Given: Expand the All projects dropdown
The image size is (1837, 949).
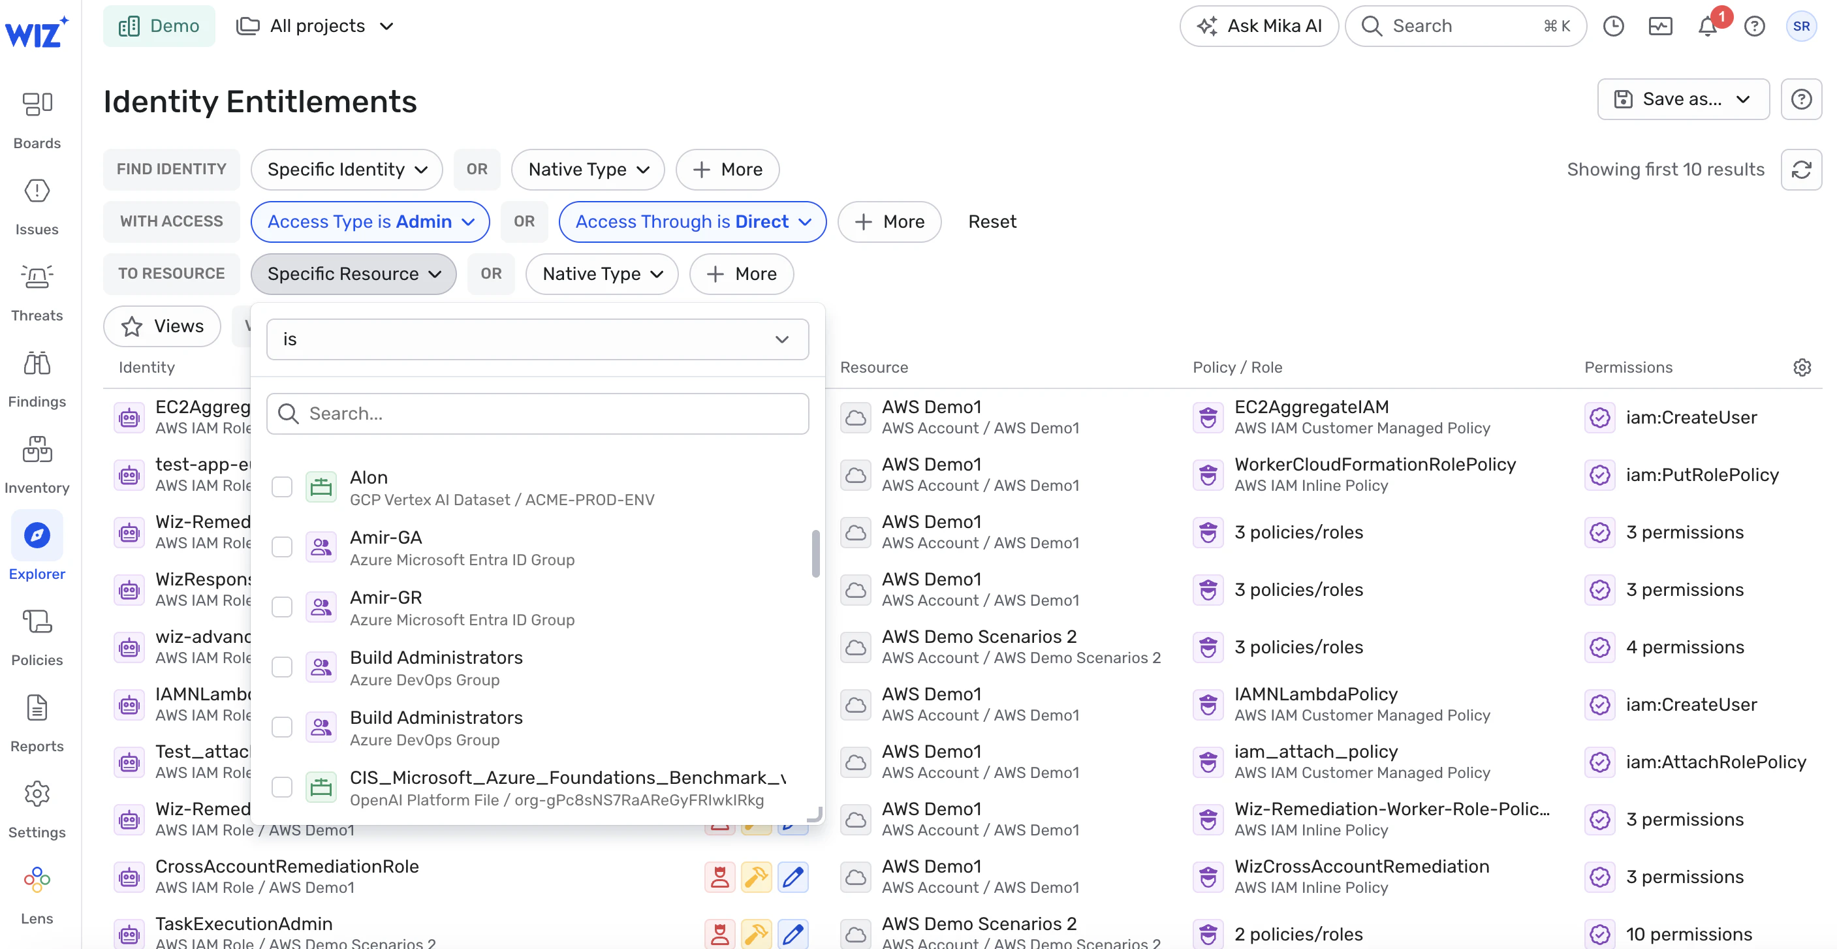Looking at the screenshot, I should coord(315,26).
